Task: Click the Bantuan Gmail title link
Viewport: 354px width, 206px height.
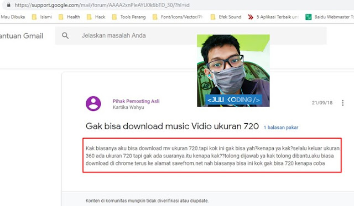Action: pos(22,36)
